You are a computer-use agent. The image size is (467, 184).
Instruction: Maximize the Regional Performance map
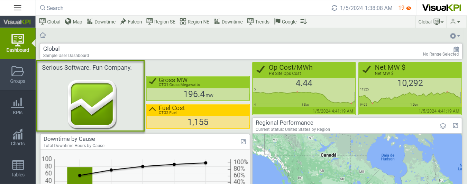pos(456,126)
